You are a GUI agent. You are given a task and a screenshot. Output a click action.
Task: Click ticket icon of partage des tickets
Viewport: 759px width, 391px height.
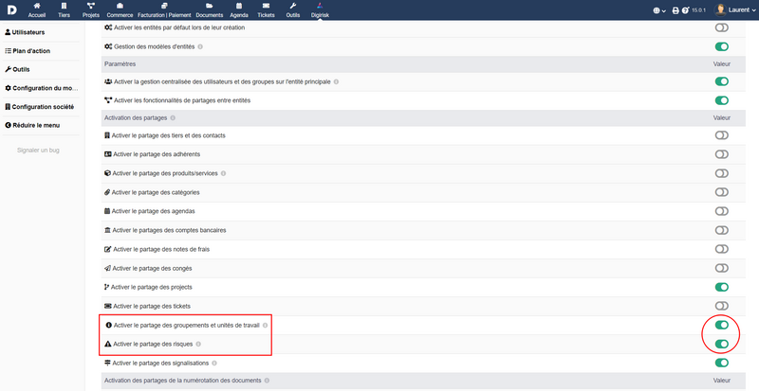point(108,306)
